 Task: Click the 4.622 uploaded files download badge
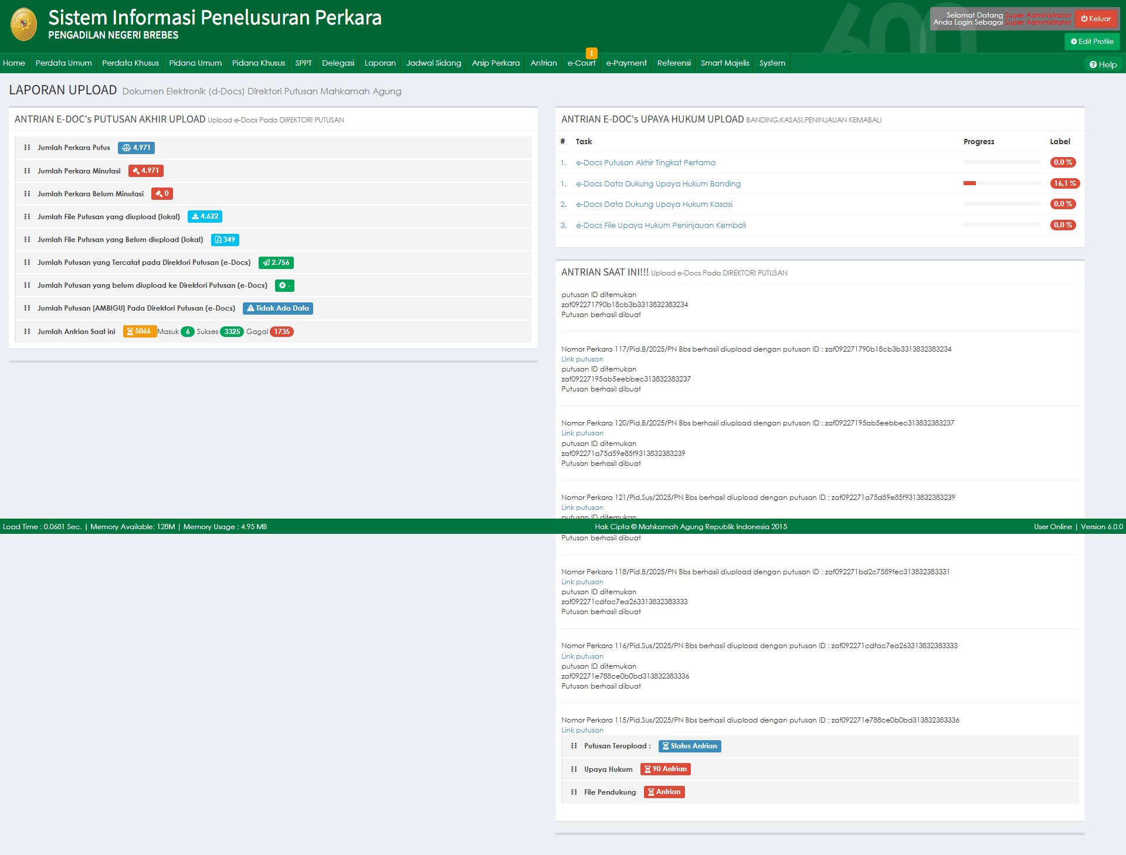click(x=205, y=216)
